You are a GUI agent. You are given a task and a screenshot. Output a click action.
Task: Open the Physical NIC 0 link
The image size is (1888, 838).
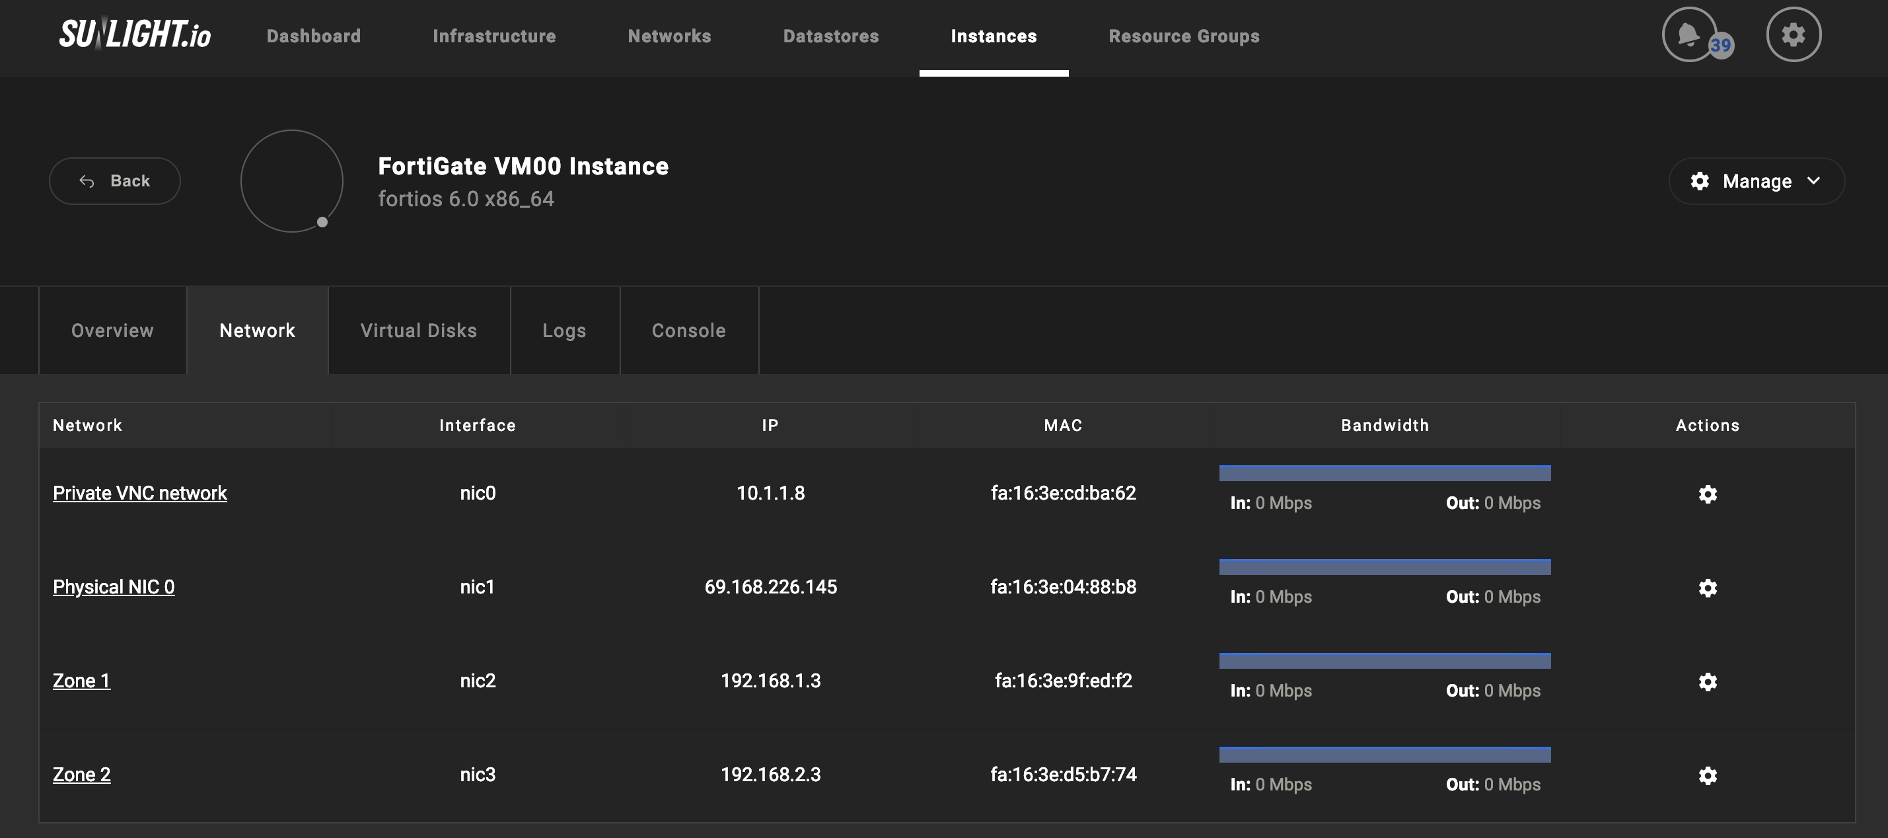coord(114,586)
